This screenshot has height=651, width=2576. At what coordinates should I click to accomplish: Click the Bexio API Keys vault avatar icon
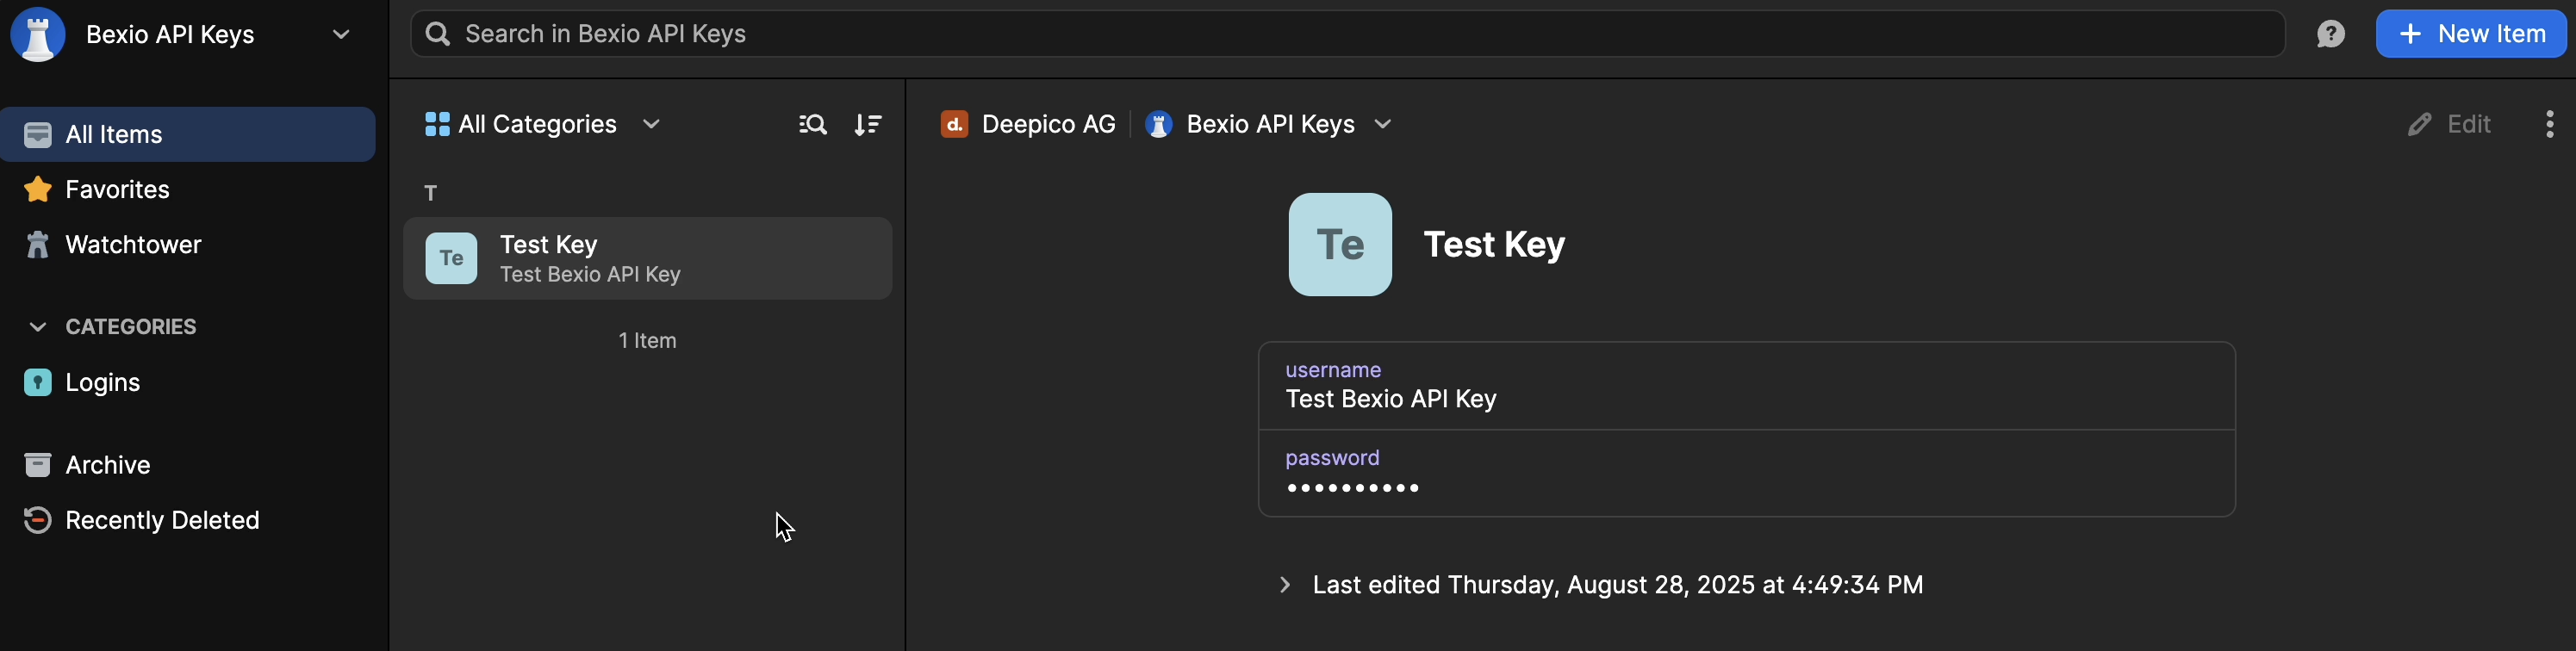point(38,34)
